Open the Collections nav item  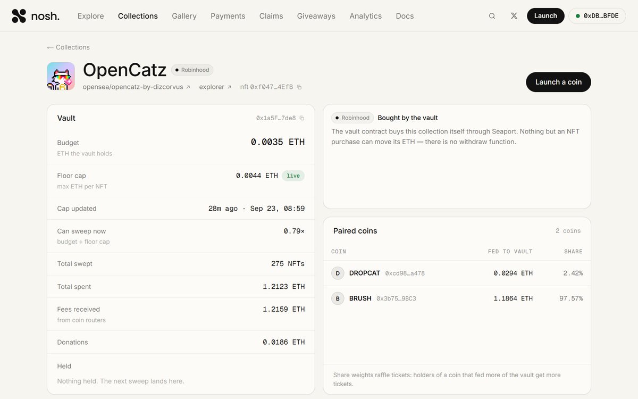[x=138, y=16]
